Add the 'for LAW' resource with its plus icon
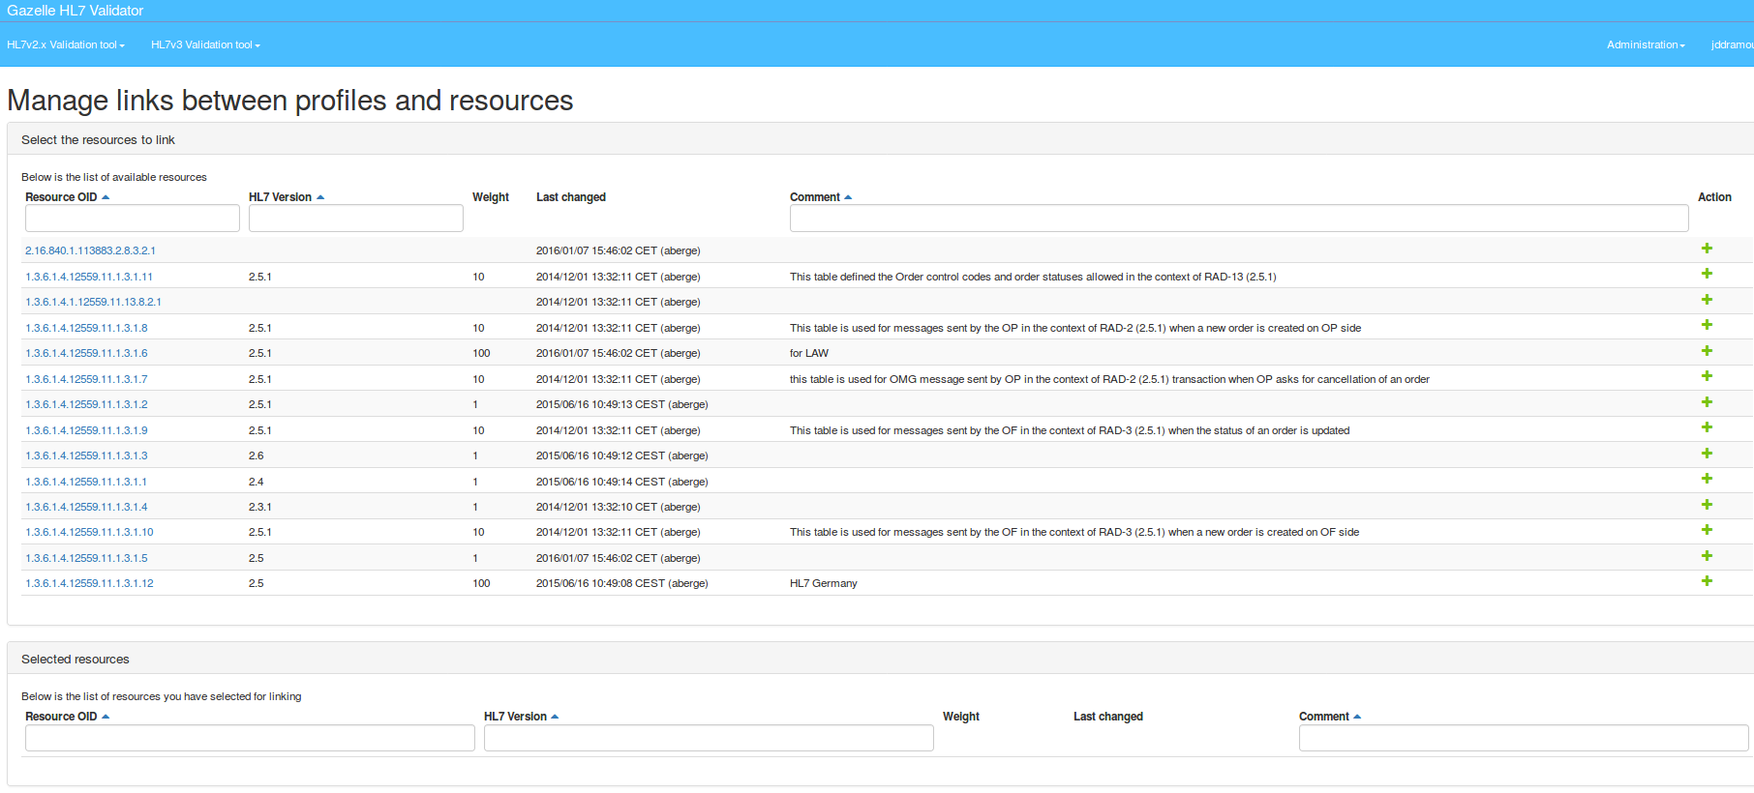This screenshot has width=1754, height=793. (x=1707, y=351)
